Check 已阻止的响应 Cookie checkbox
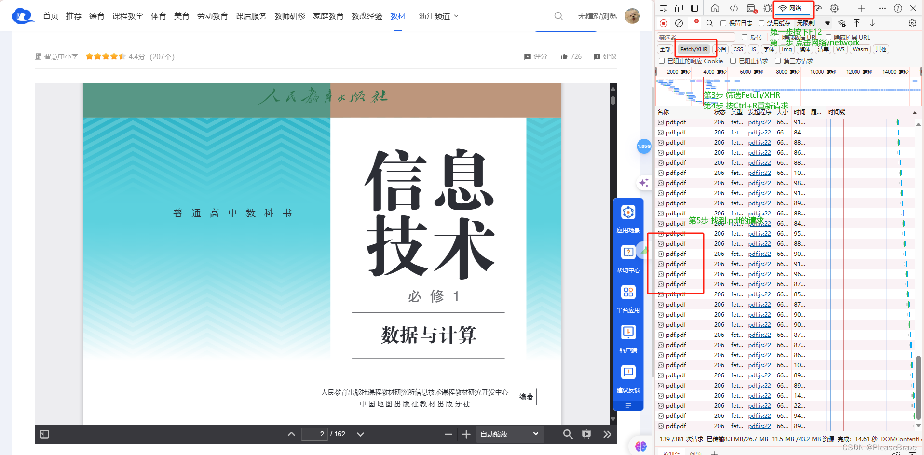 (x=662, y=61)
